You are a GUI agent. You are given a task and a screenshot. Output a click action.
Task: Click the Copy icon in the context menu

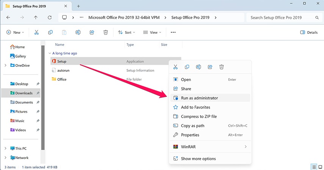pos(187,67)
